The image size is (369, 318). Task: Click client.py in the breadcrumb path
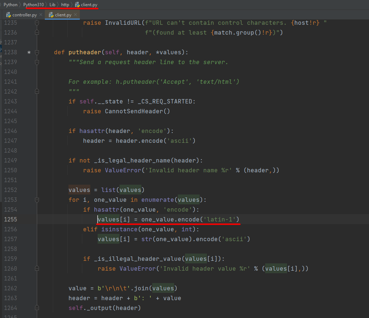[89, 5]
